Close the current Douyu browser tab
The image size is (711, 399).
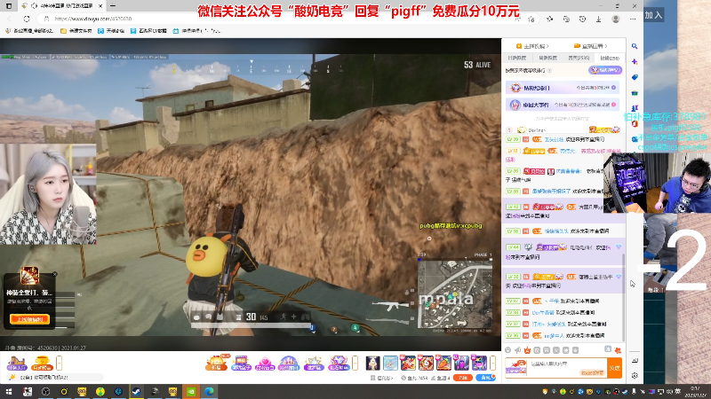pos(100,6)
